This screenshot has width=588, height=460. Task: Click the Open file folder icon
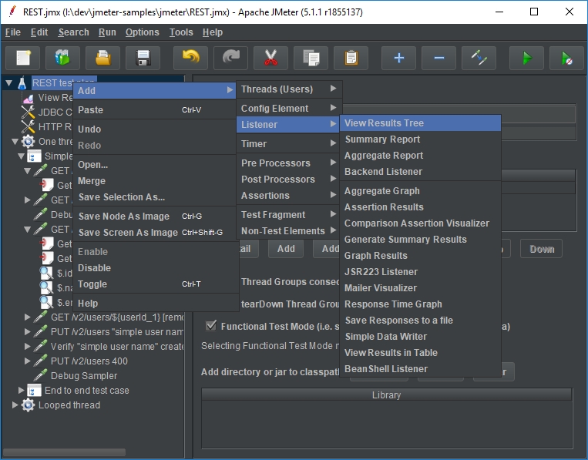(x=102, y=58)
